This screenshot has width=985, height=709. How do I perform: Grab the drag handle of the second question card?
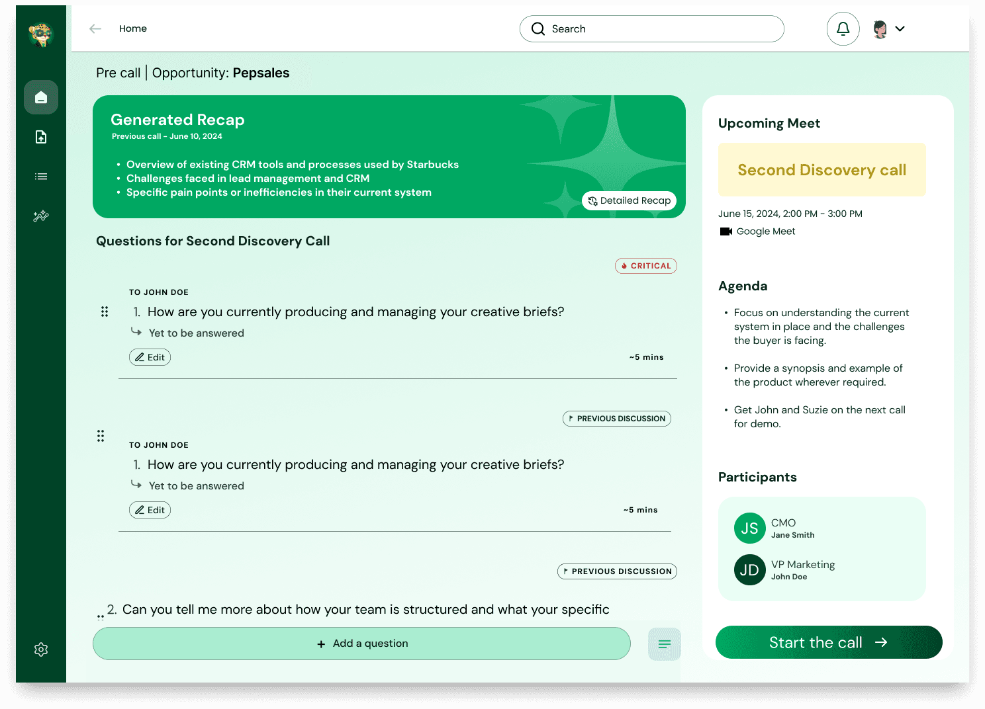click(x=101, y=436)
